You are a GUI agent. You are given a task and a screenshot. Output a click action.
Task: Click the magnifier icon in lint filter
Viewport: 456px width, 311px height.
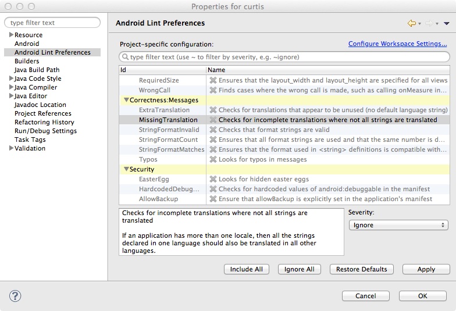[126, 57]
